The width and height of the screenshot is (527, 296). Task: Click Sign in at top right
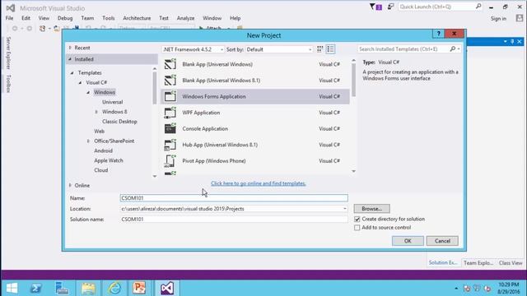point(498,18)
